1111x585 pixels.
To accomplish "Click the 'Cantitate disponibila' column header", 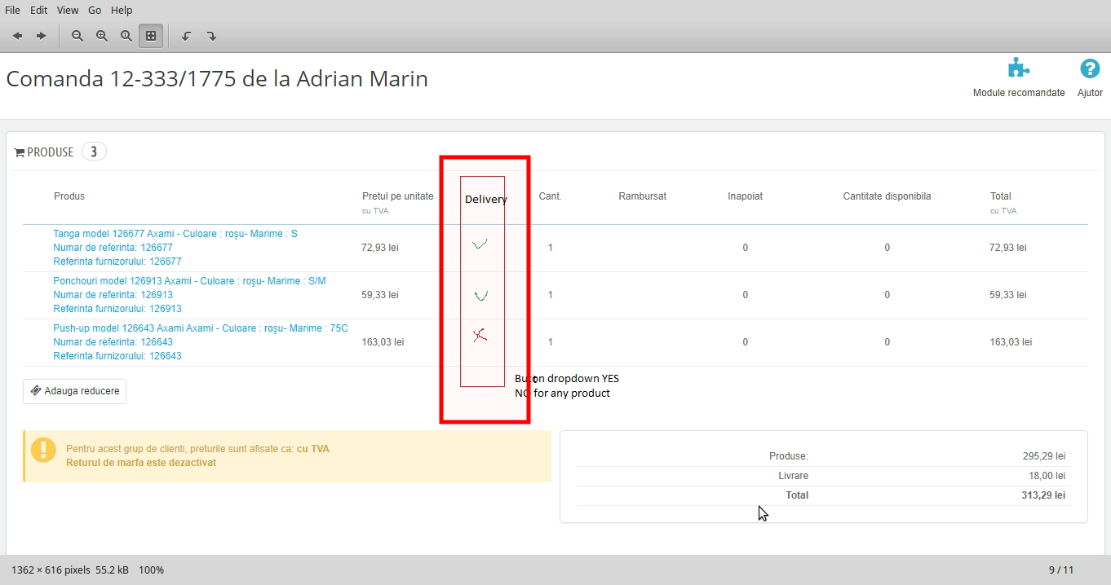I will [887, 196].
